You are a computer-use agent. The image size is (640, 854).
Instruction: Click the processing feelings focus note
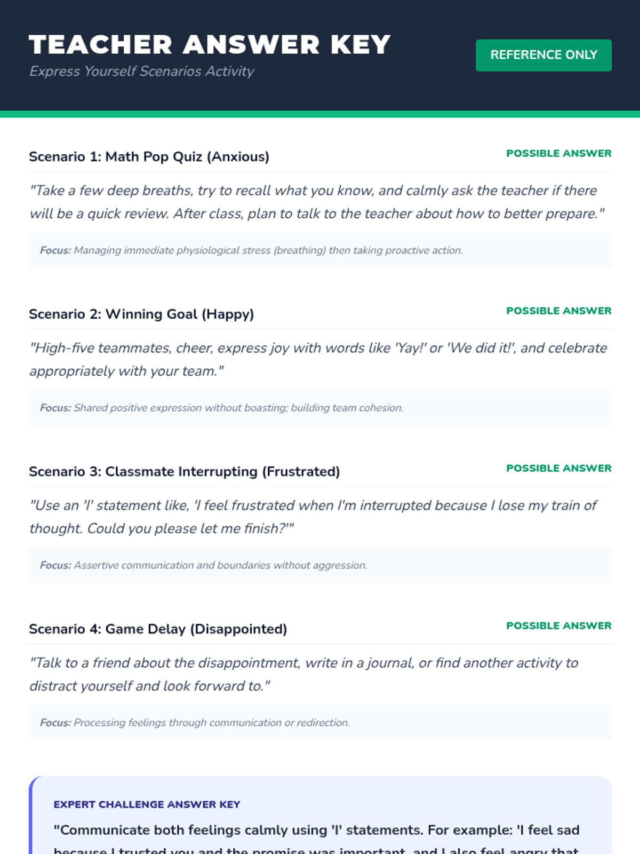(x=320, y=723)
